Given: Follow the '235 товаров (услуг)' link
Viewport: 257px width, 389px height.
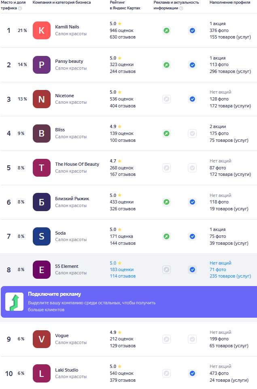Looking at the screenshot, I should (x=230, y=276).
